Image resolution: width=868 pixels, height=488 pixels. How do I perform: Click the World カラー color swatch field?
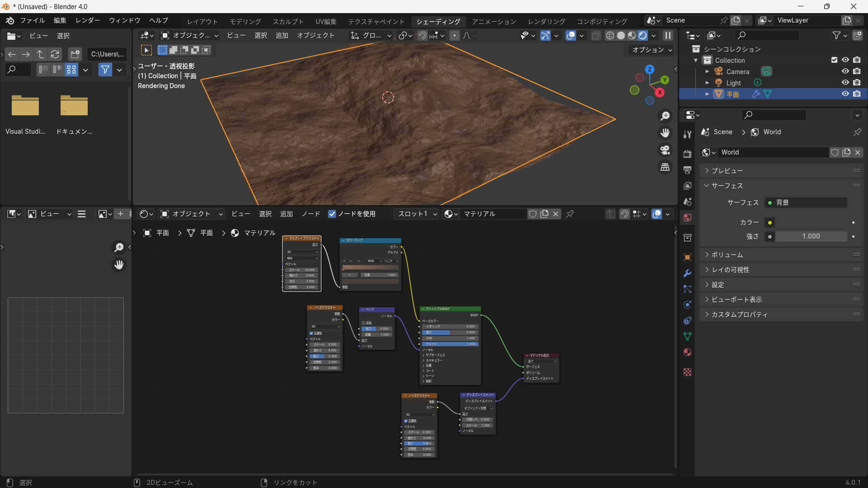811,223
